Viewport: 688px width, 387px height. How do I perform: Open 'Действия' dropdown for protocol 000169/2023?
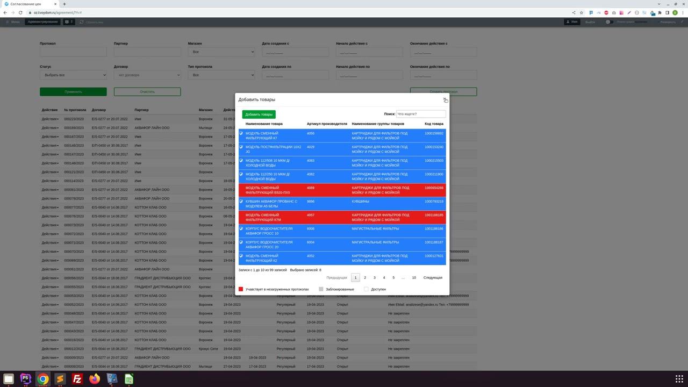click(x=50, y=128)
